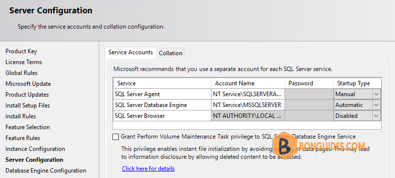This screenshot has width=395, height=178.
Task: Click the NT AUTHORITY\LOCAL account name cell
Action: [248, 116]
